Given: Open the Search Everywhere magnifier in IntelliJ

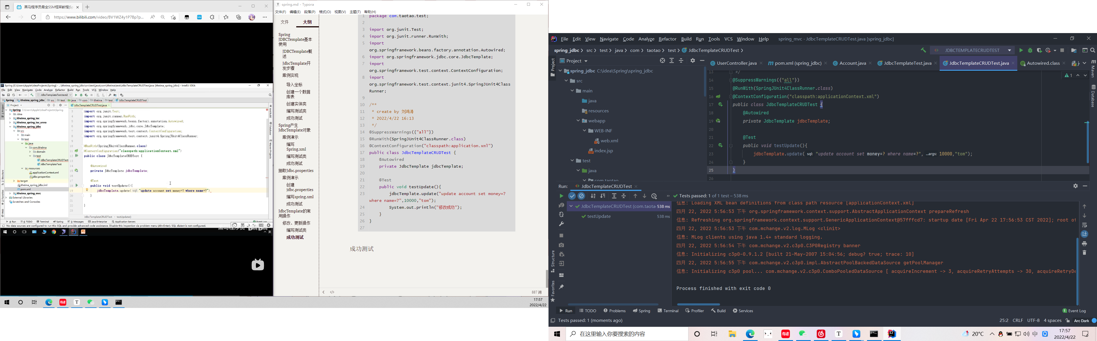Looking at the screenshot, I should (x=1093, y=50).
